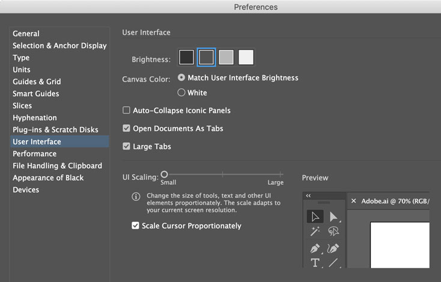
Task: Open the General preferences section
Action: tap(26, 34)
